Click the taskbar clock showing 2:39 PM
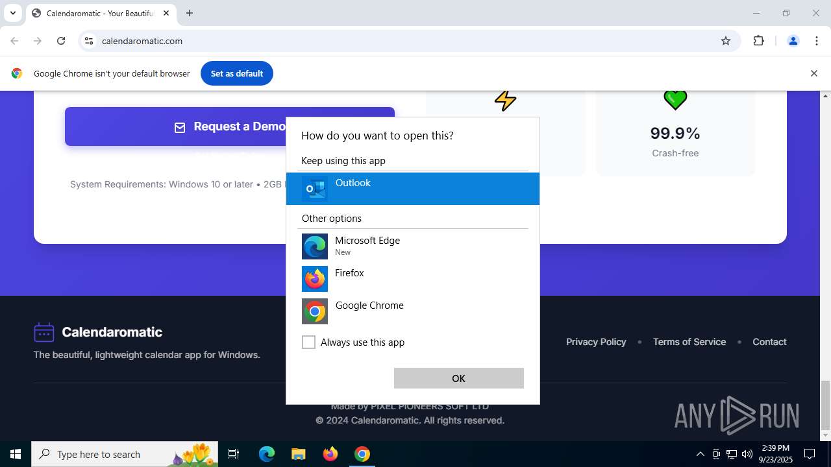 pos(776,454)
